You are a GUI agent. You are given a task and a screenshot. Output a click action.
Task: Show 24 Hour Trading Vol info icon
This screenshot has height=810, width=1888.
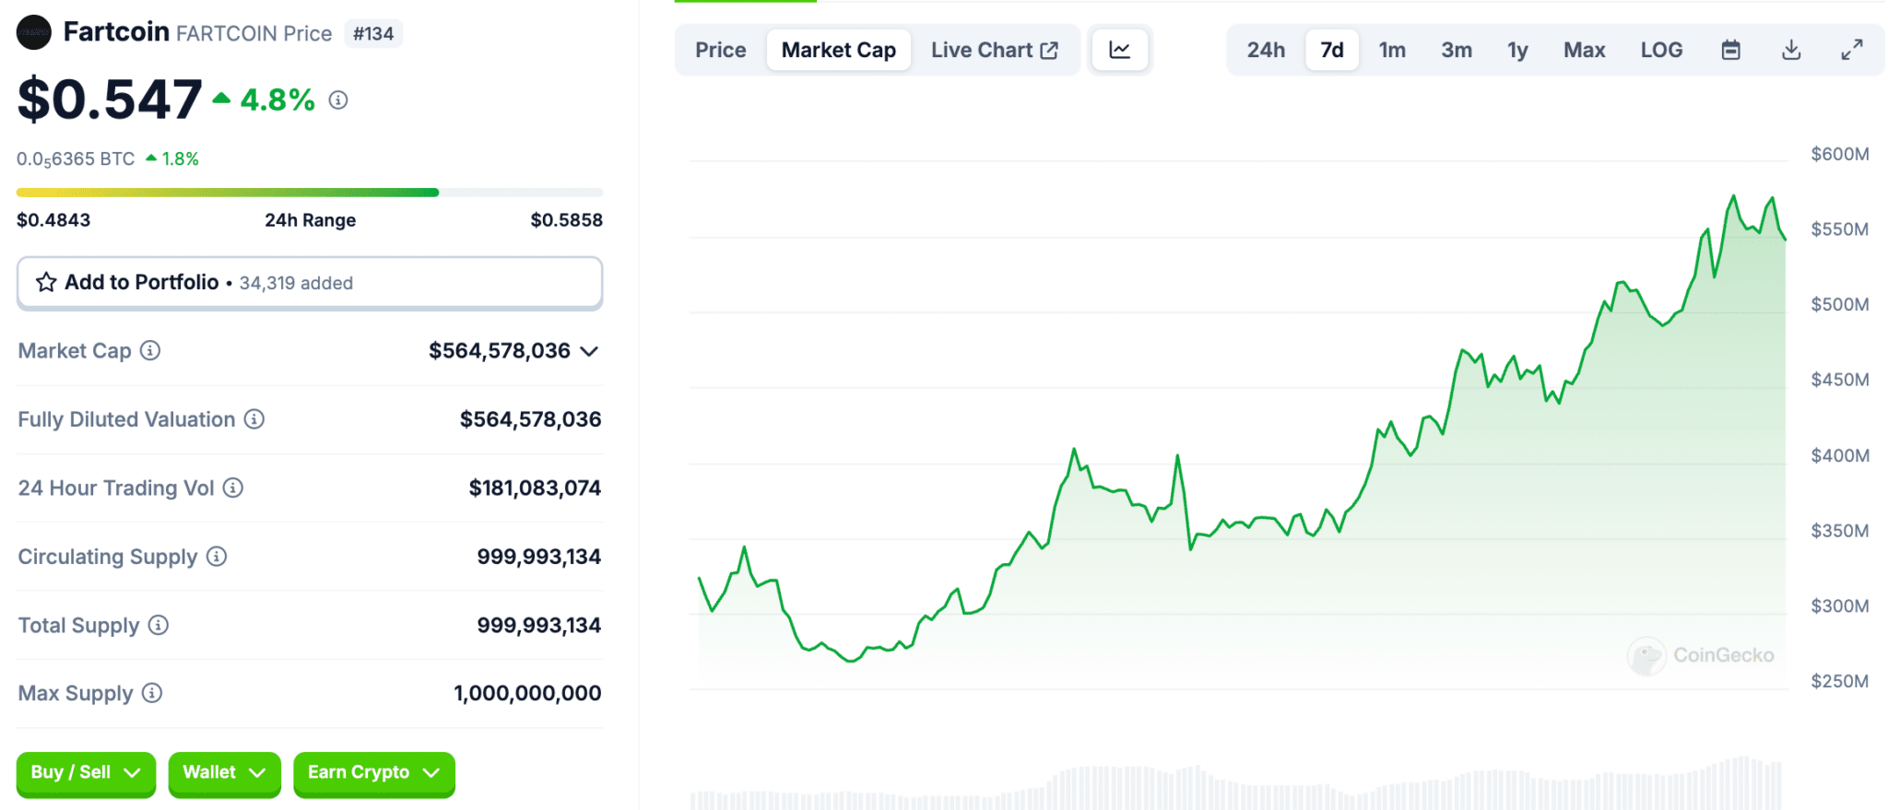233,487
